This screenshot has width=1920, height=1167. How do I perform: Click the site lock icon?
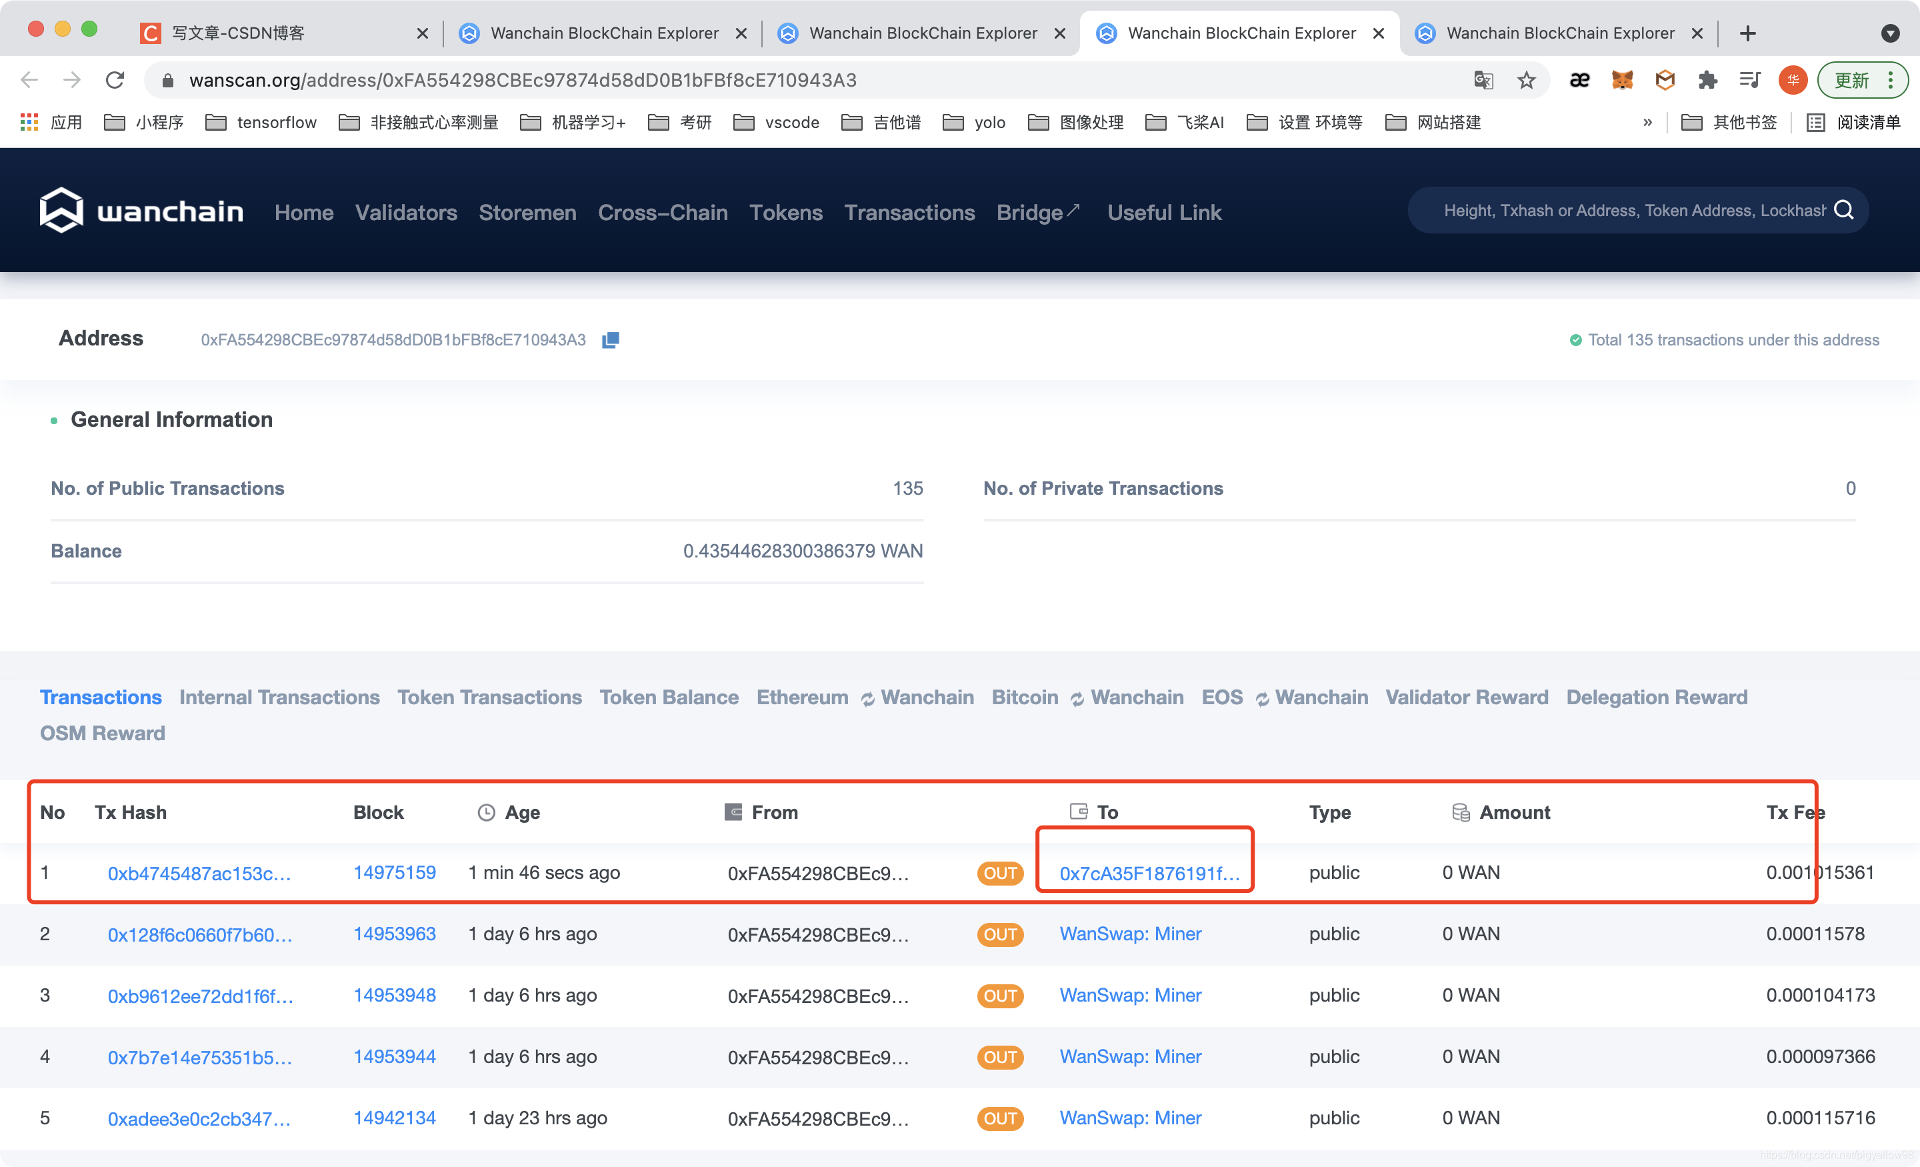tap(167, 80)
